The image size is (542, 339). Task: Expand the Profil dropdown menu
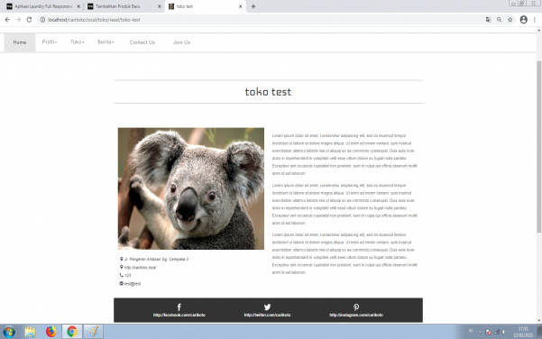click(50, 41)
